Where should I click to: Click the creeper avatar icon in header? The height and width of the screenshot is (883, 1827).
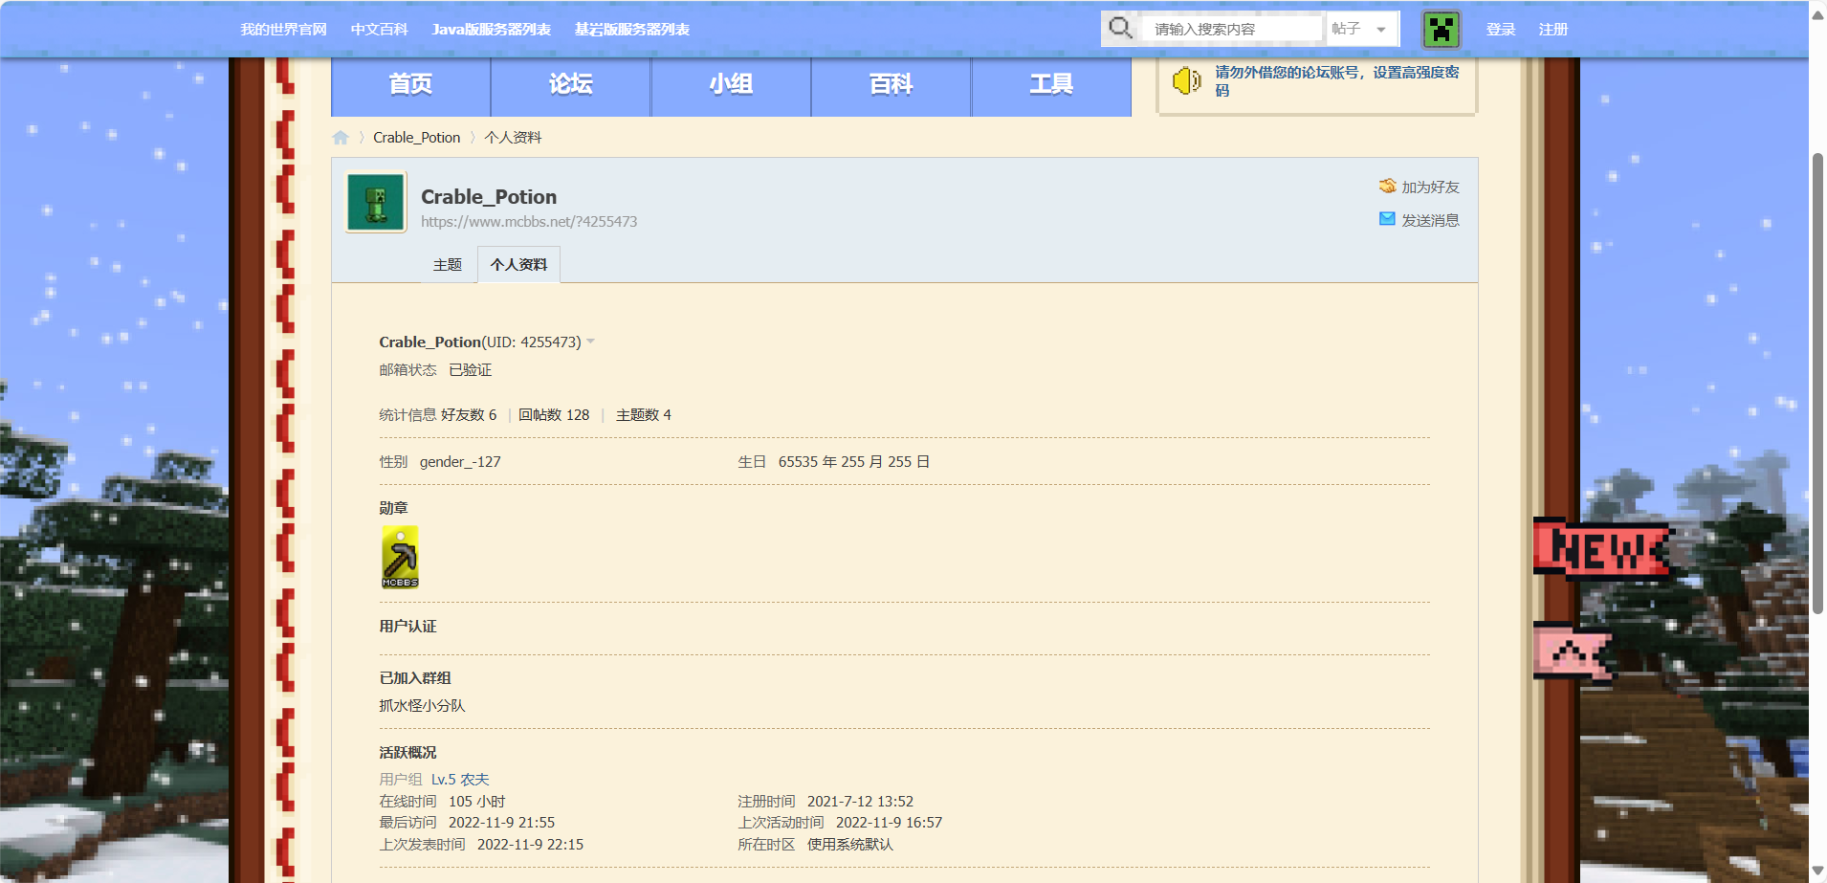pyautogui.click(x=1441, y=30)
